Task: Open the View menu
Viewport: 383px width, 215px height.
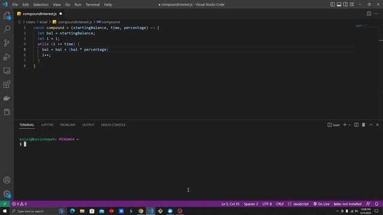Action: click(57, 4)
